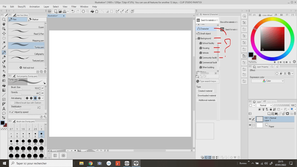Toggle Adjust by speed checkbox
Screen dimensions: 297x167
click(x=12, y=112)
